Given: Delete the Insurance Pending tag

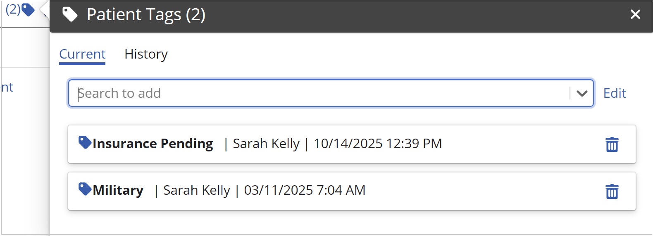Looking at the screenshot, I should (612, 144).
